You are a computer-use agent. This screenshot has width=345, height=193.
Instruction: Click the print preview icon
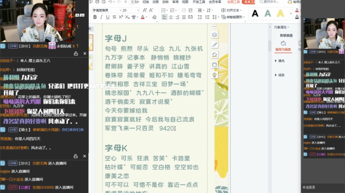pyautogui.click(x=104, y=2)
